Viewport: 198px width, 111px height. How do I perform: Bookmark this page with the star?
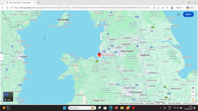click(x=158, y=8)
